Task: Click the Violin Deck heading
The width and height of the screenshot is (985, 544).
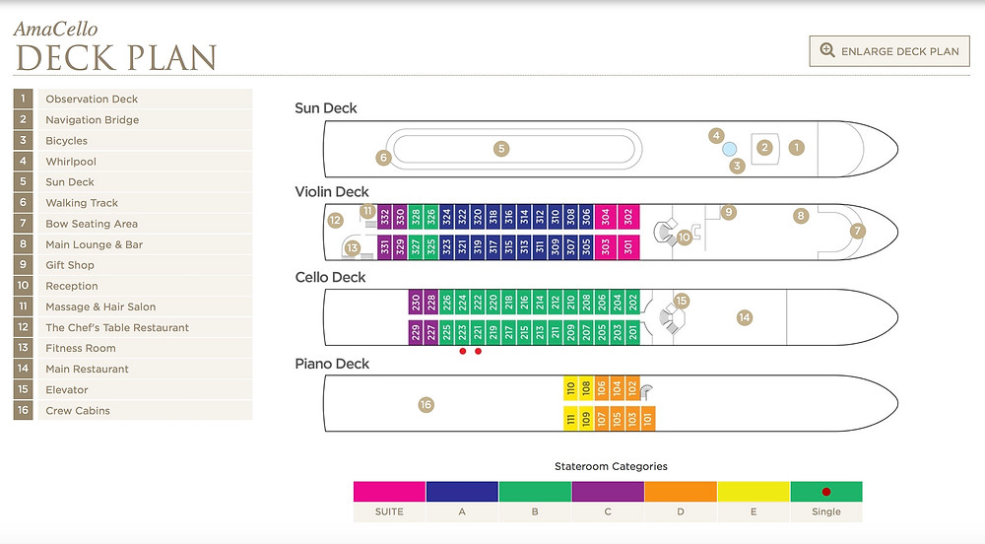Action: 332,191
